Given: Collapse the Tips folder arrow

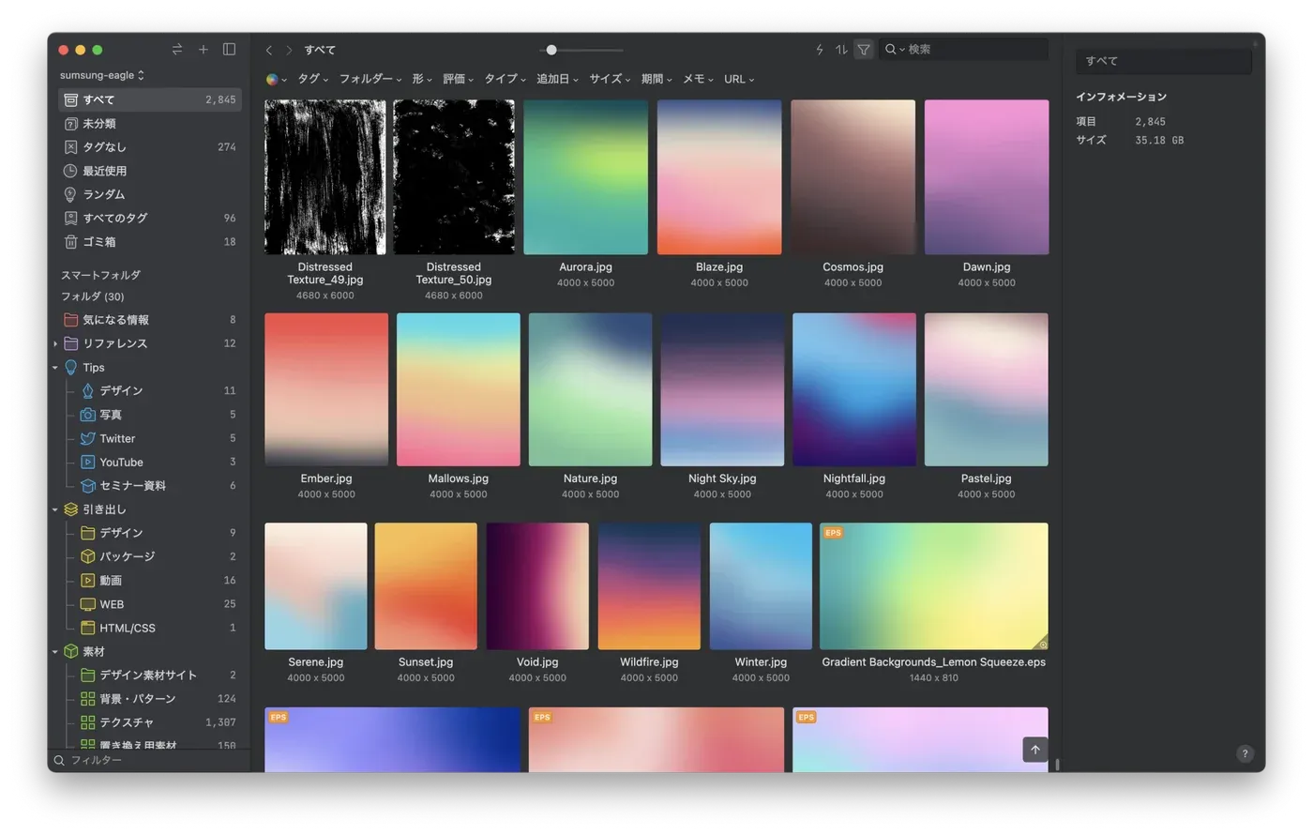Looking at the screenshot, I should point(55,368).
